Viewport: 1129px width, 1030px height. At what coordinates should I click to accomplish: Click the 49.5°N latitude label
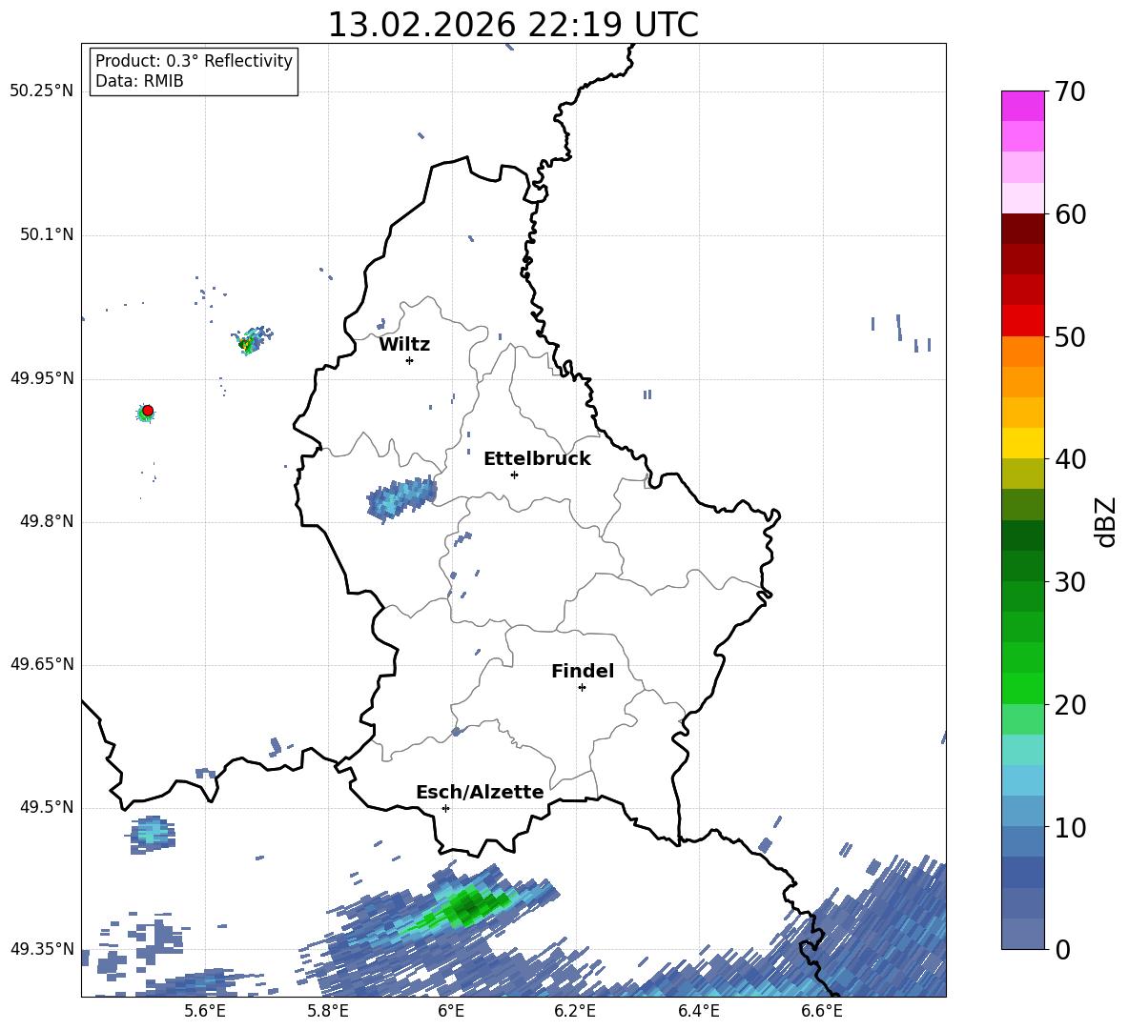(47, 806)
